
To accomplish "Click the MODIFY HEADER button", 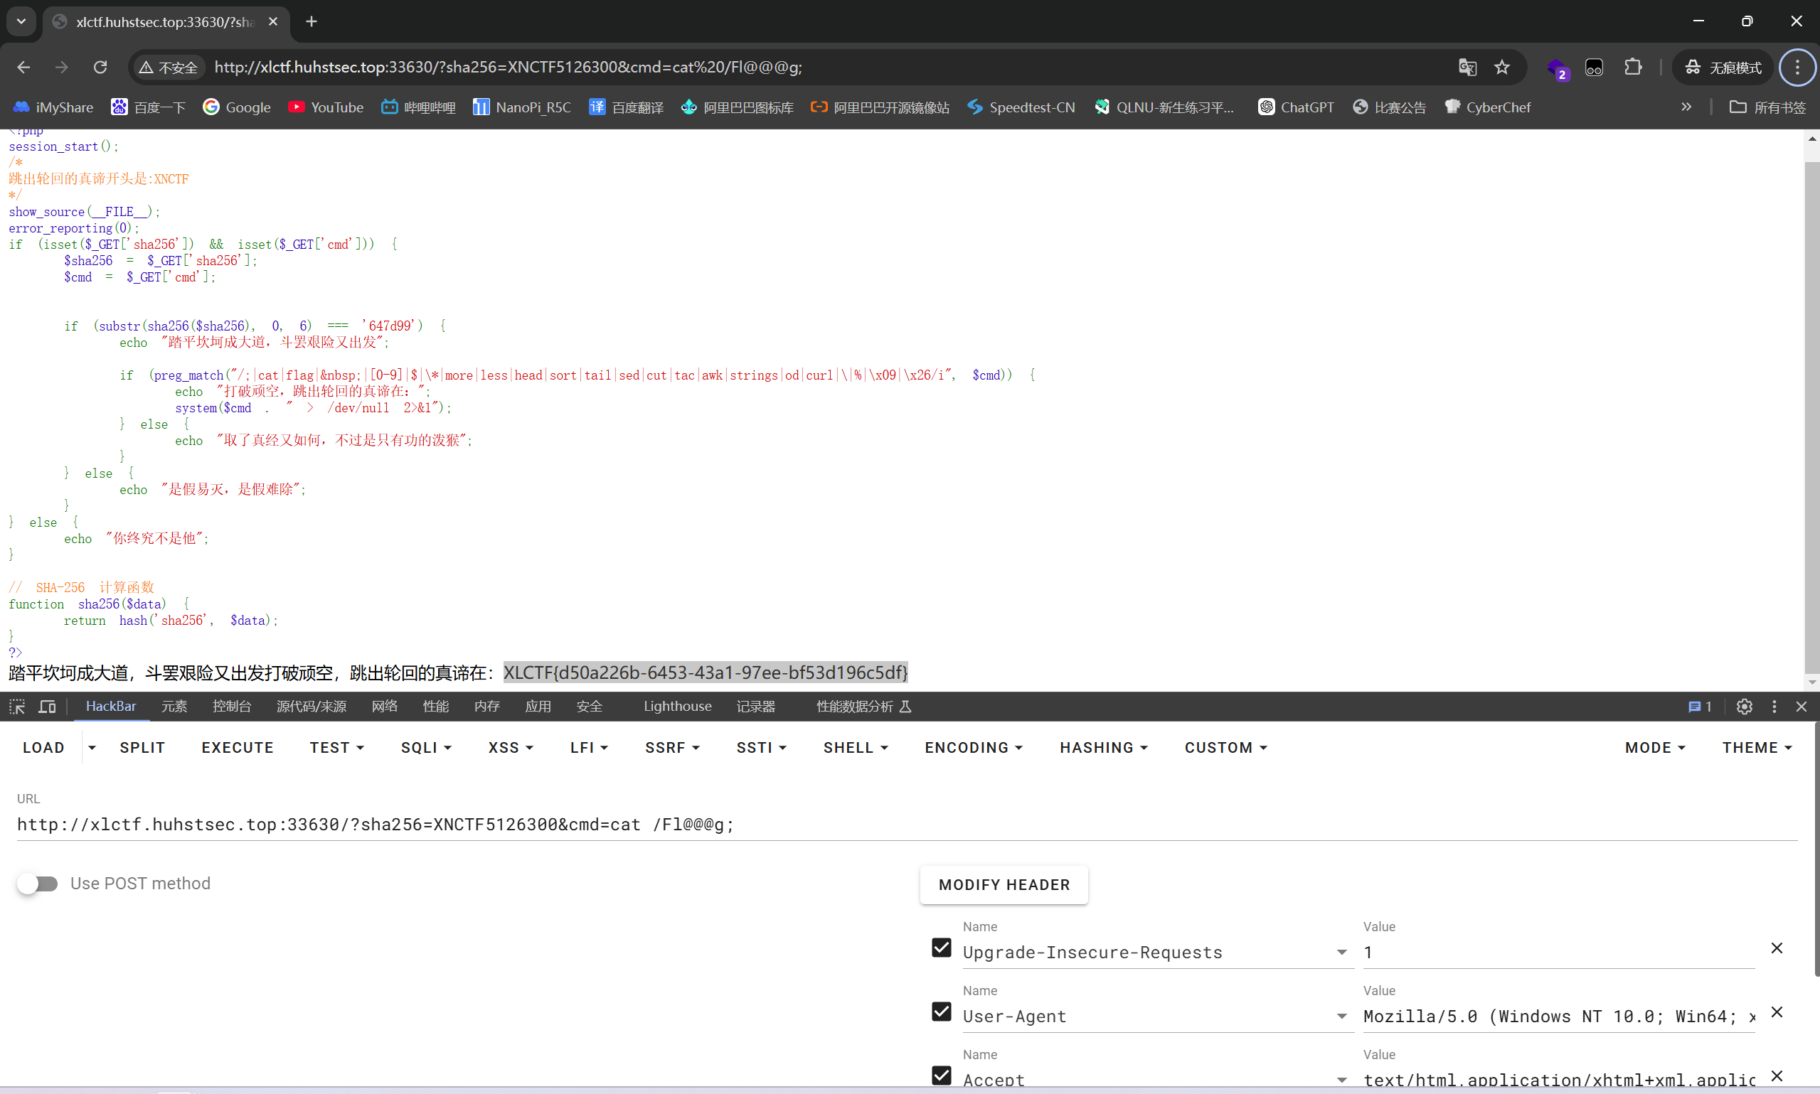I will 1004,884.
